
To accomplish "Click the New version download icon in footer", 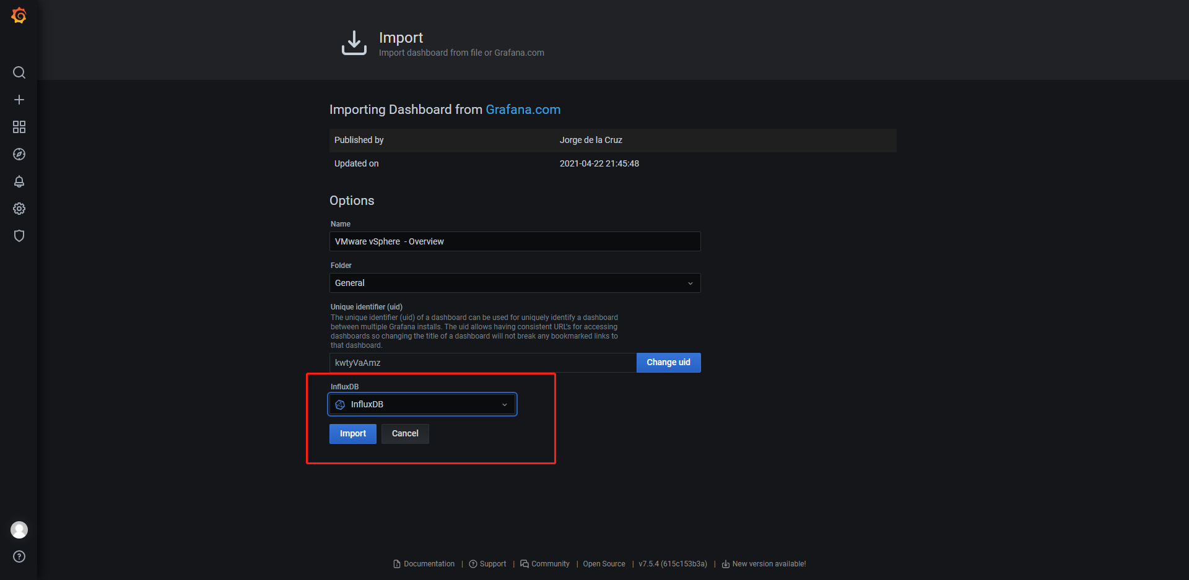I will point(726,564).
